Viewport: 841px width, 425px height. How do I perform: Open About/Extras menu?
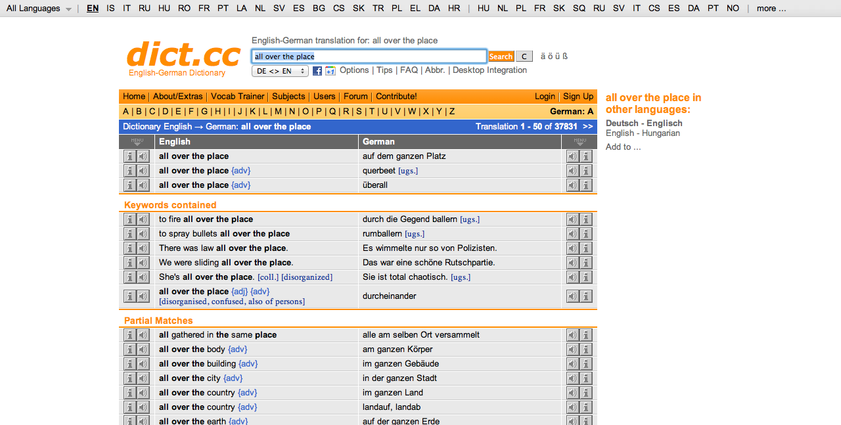[x=178, y=97]
